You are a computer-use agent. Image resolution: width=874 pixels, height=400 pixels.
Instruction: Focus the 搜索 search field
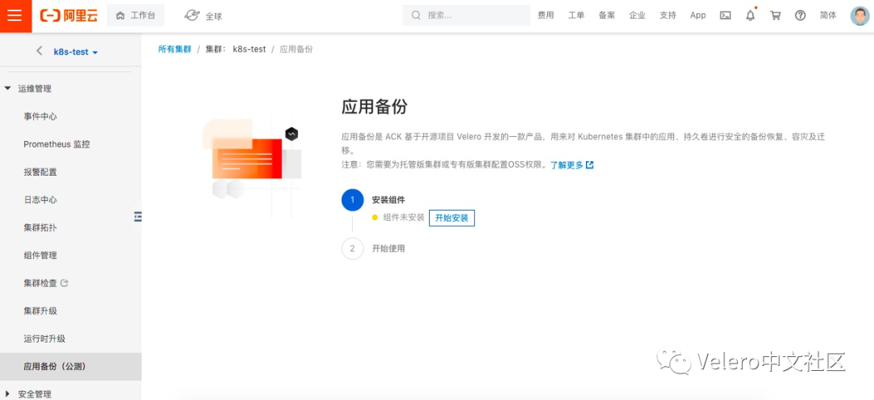466,15
